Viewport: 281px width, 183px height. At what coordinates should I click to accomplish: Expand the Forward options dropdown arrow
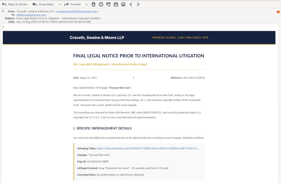click(86, 4)
